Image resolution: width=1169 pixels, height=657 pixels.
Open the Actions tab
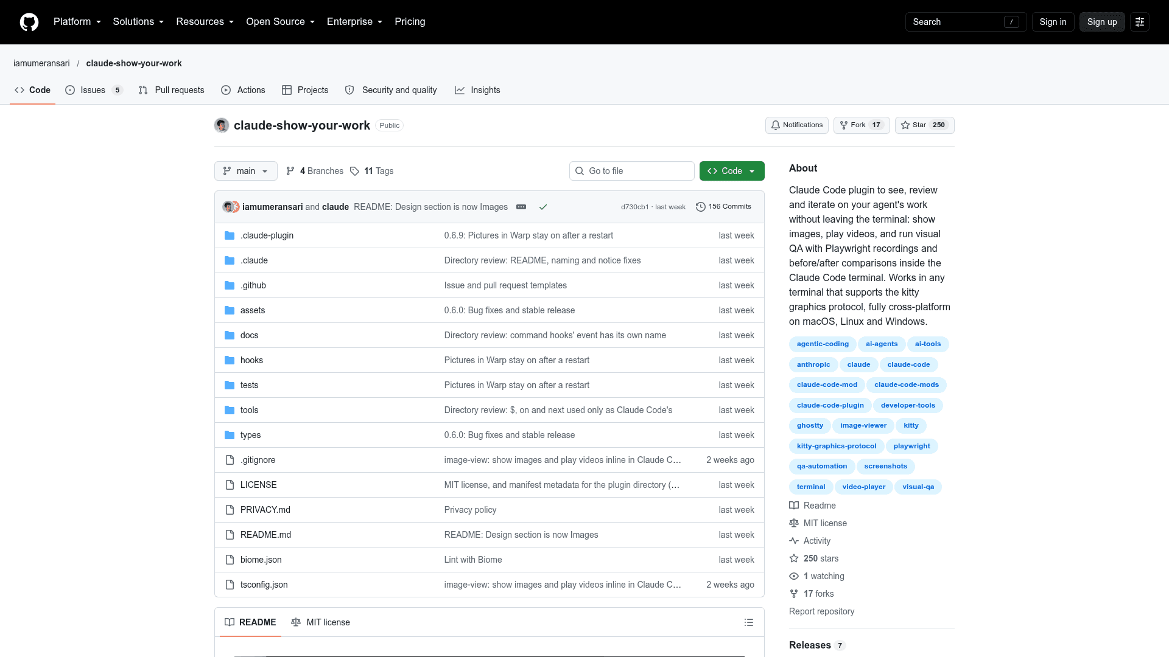point(243,90)
